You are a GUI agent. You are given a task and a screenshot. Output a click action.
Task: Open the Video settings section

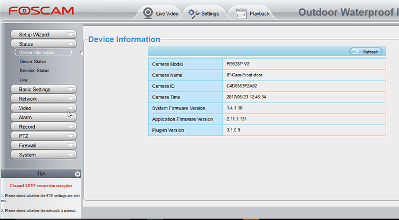click(x=43, y=108)
